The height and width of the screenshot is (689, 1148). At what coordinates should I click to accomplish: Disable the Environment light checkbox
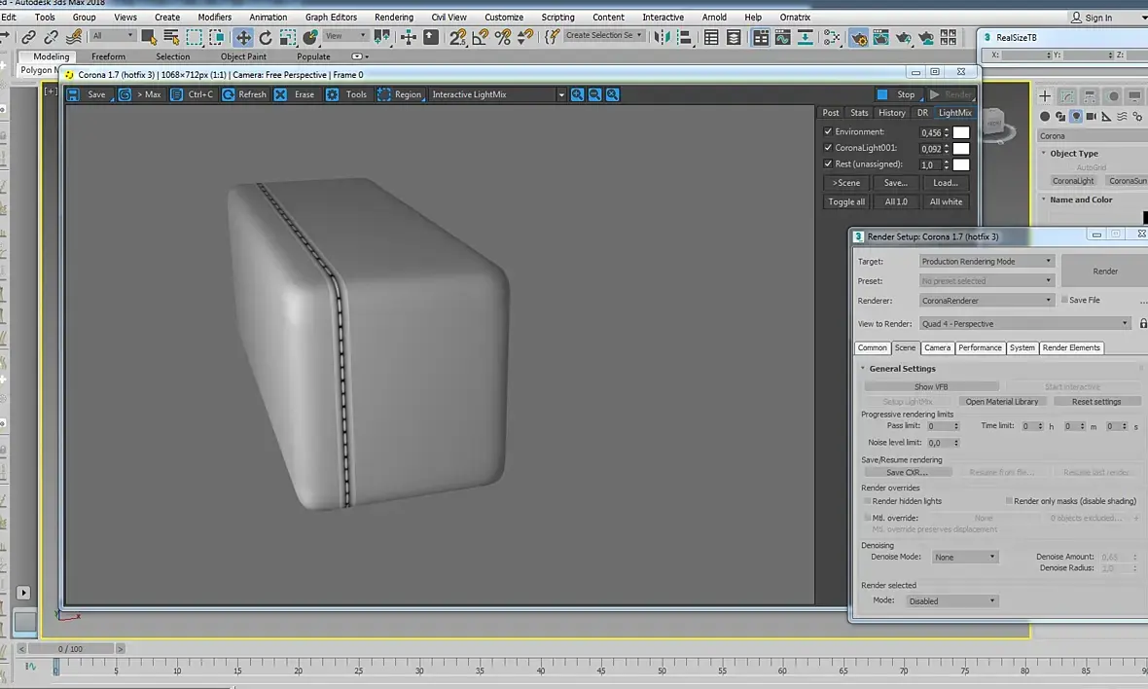pyautogui.click(x=828, y=131)
